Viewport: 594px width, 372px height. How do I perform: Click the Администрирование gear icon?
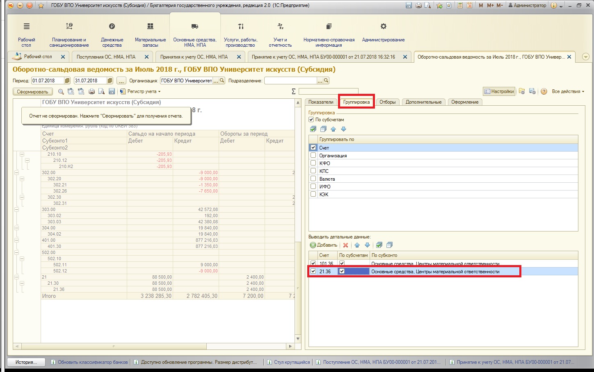(383, 27)
